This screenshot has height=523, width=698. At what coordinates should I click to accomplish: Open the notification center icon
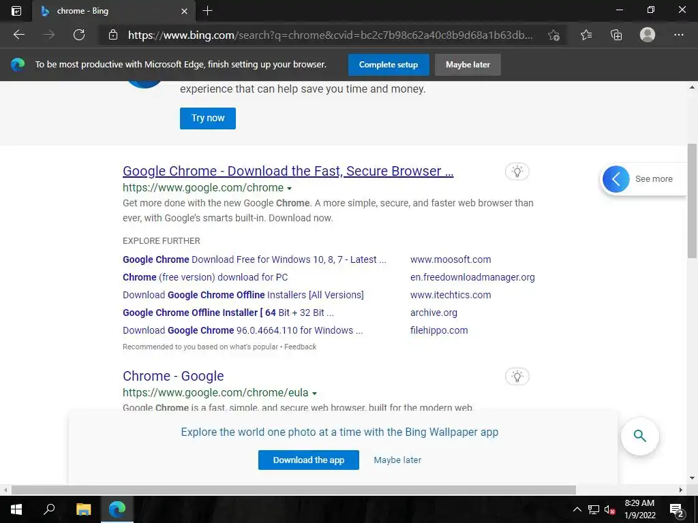tap(677, 509)
